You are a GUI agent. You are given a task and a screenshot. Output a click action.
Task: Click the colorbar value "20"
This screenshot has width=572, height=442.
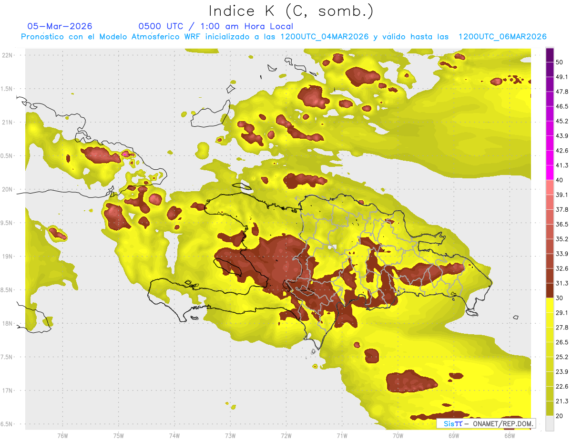coord(560,416)
